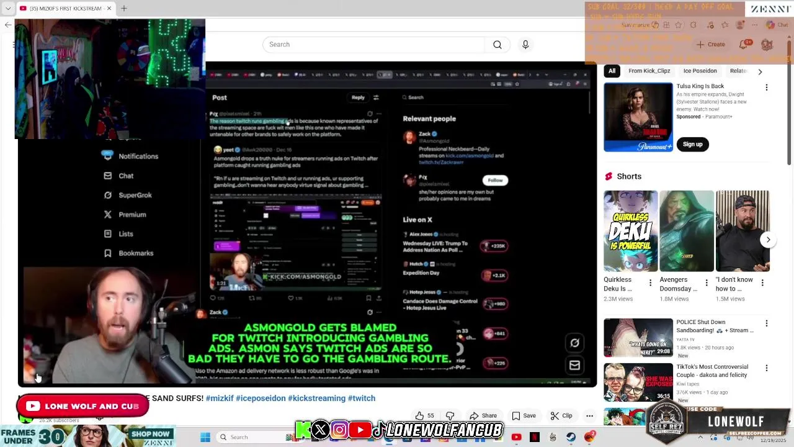
Task: Click the #kickstreaming hashtag link
Action: point(316,399)
